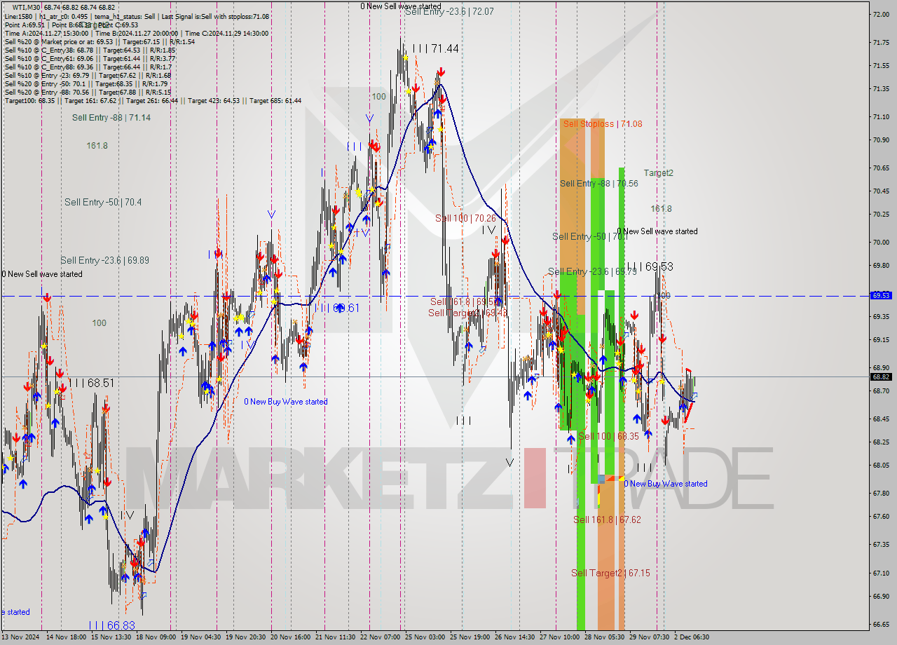
Task: Click the '71.44' swing high label
Action: click(436, 48)
